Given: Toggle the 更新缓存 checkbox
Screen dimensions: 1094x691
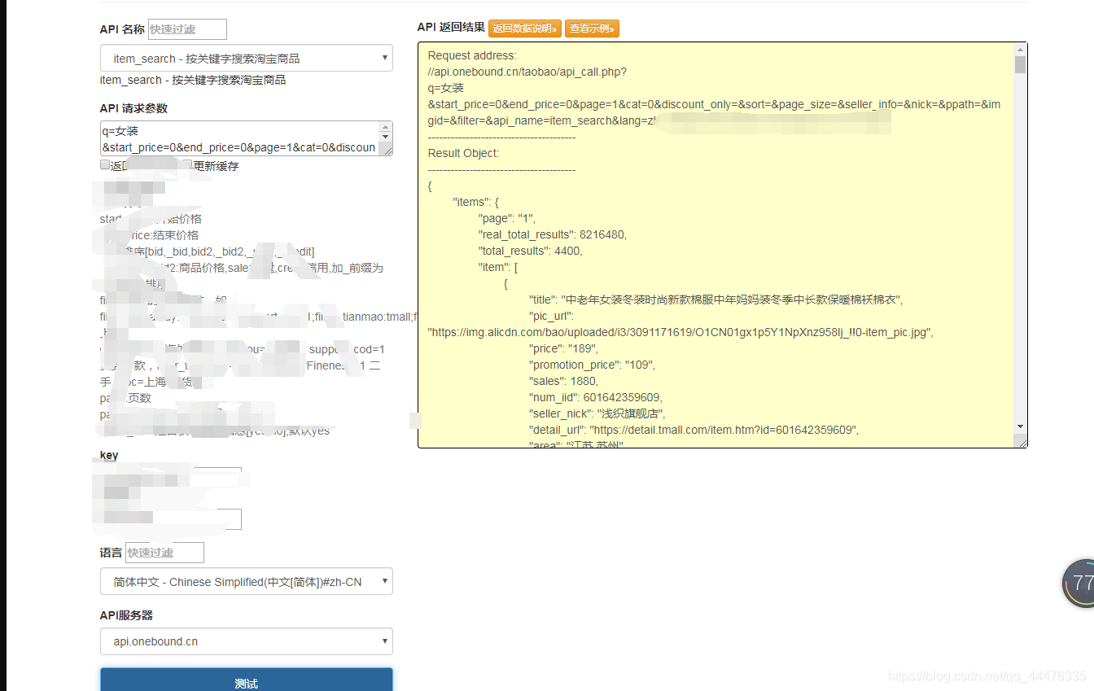Looking at the screenshot, I should coord(187,164).
